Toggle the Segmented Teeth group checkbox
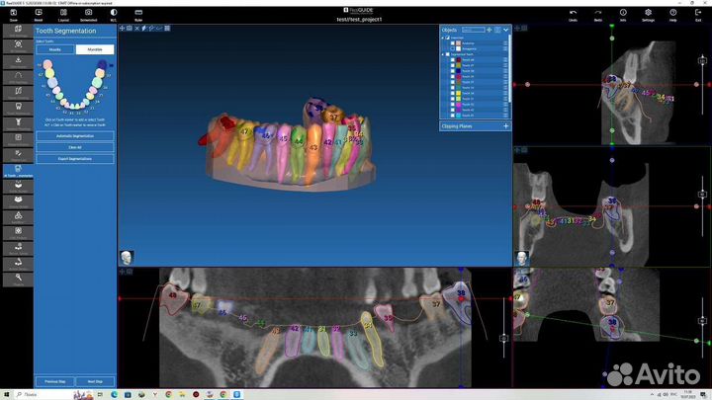The width and height of the screenshot is (712, 400). [x=447, y=54]
